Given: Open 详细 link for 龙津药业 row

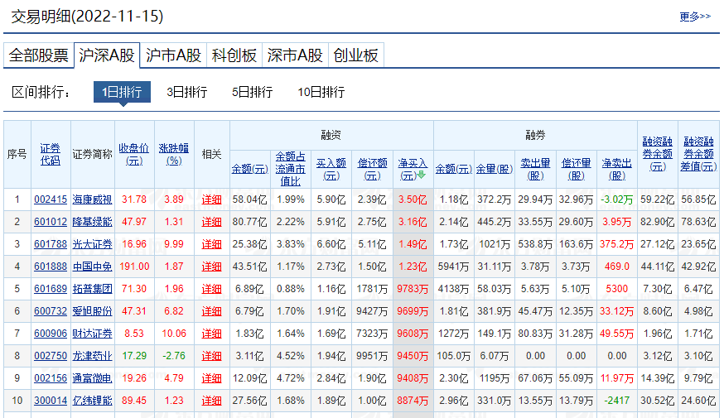Looking at the screenshot, I should [x=211, y=356].
